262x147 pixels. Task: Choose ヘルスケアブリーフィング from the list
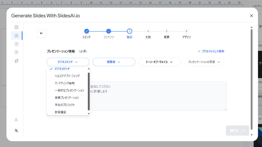pos(67,76)
